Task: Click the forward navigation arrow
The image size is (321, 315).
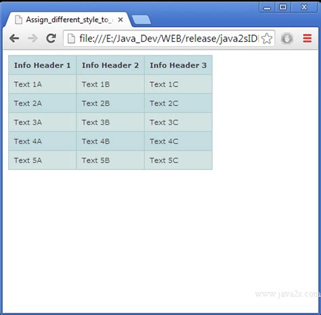Action: (33, 39)
